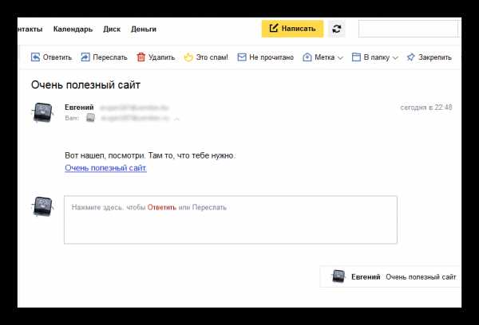Open the В папку dropdown arrow
Image resolution: width=479 pixels, height=325 pixels.
[395, 57]
